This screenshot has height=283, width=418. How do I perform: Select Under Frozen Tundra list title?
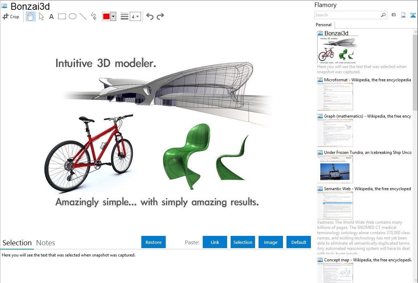(x=368, y=152)
